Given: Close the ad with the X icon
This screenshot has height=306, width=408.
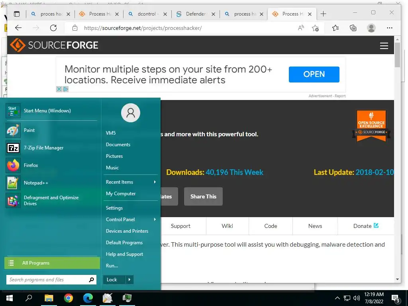Looking at the screenshot, I should [x=59, y=89].
